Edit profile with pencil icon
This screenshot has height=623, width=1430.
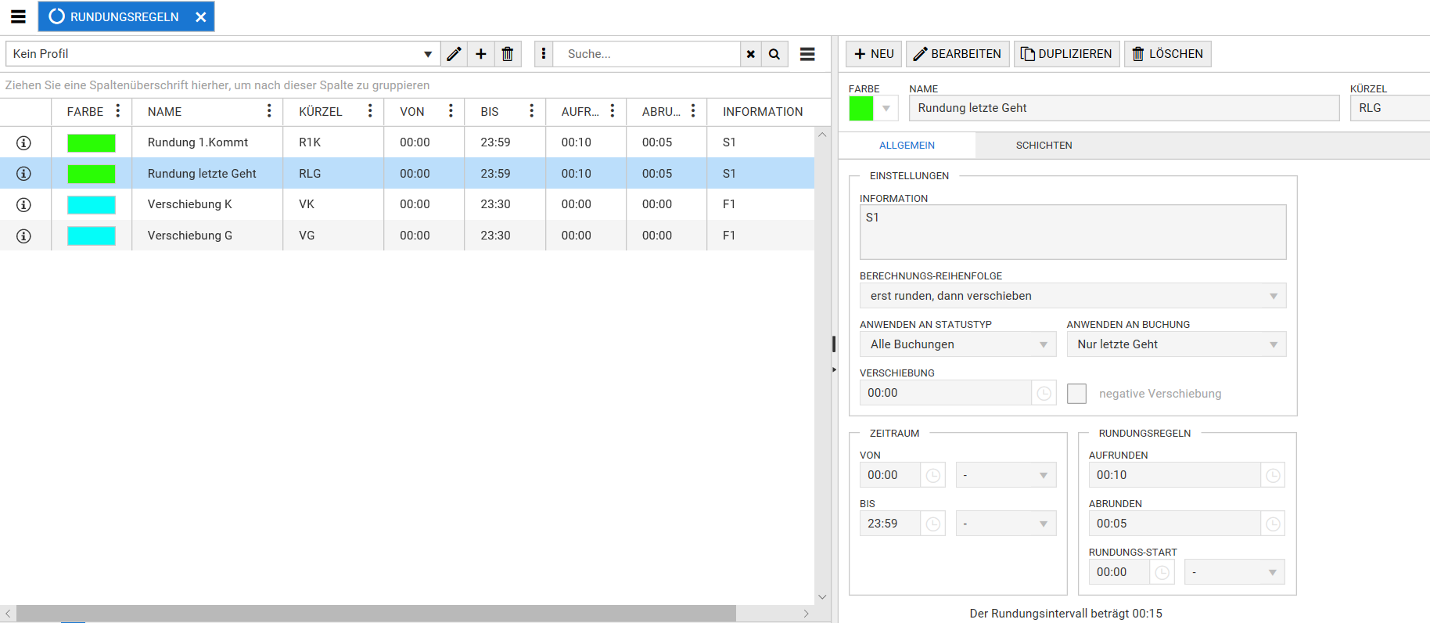(x=454, y=54)
